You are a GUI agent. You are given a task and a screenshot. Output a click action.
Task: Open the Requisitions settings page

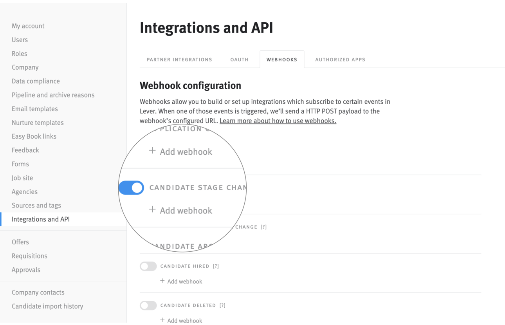point(29,256)
